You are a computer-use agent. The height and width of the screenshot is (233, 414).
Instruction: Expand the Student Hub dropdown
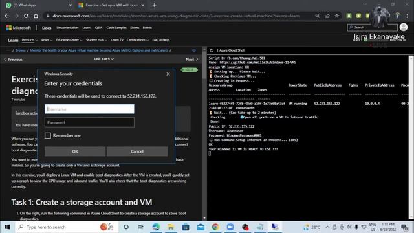(96, 40)
